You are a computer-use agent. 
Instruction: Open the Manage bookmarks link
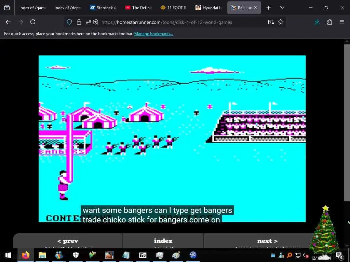tap(153, 34)
